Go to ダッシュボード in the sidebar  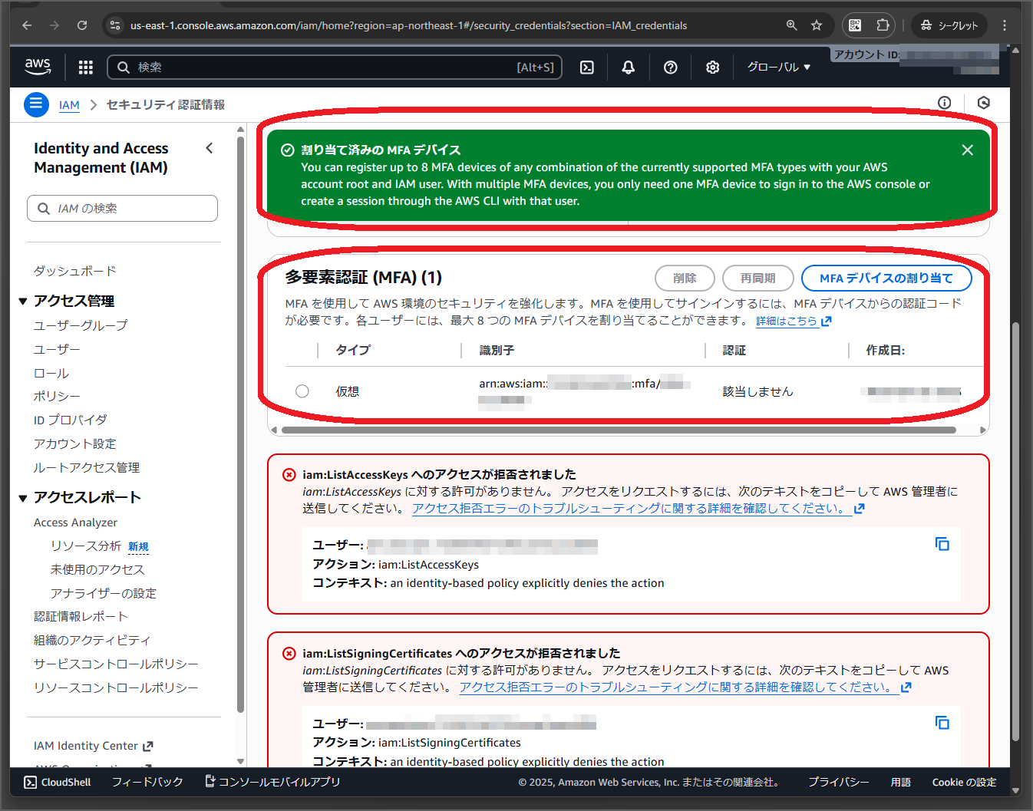pyautogui.click(x=75, y=271)
